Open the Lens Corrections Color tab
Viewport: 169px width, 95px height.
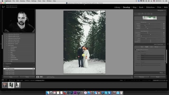[151, 47]
